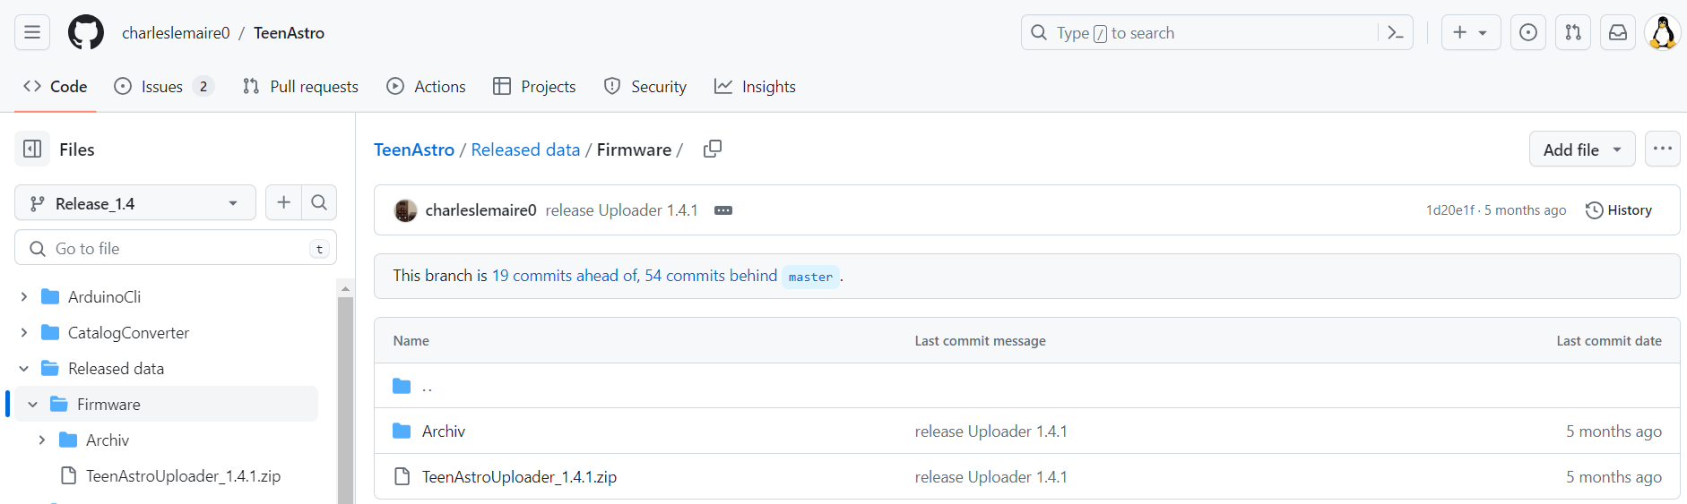This screenshot has height=504, width=1687.
Task: Open Archiv row commit message link
Action: click(x=991, y=431)
